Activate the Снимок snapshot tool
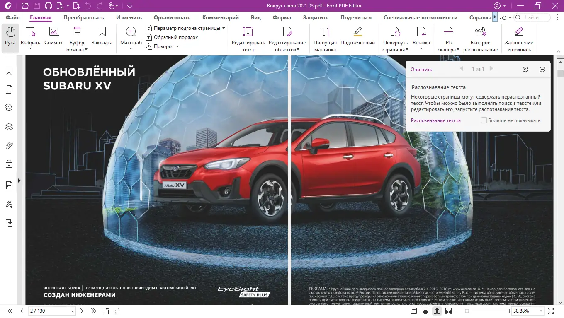564x318 pixels. point(53,36)
